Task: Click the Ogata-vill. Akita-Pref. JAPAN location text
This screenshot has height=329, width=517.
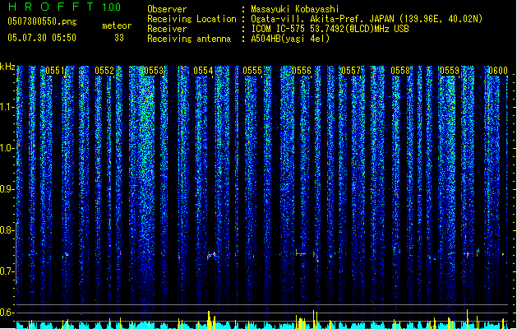Action: pyautogui.click(x=367, y=19)
